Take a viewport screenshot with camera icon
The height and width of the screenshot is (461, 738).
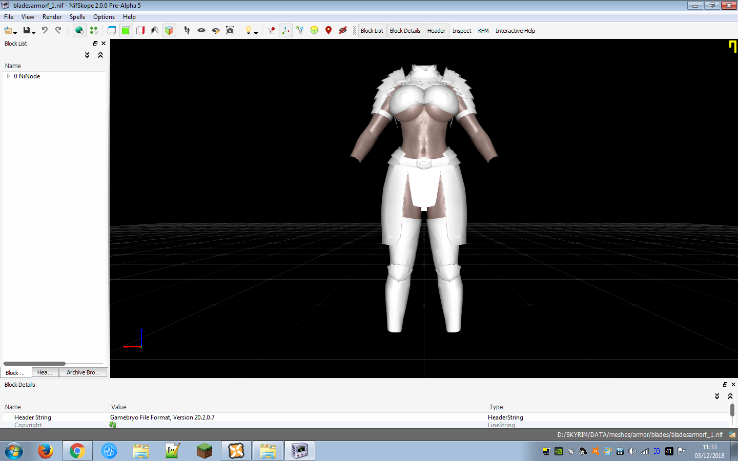pyautogui.click(x=230, y=31)
